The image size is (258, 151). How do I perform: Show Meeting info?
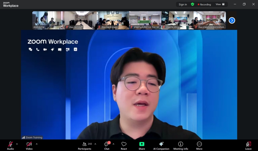(x=181, y=146)
